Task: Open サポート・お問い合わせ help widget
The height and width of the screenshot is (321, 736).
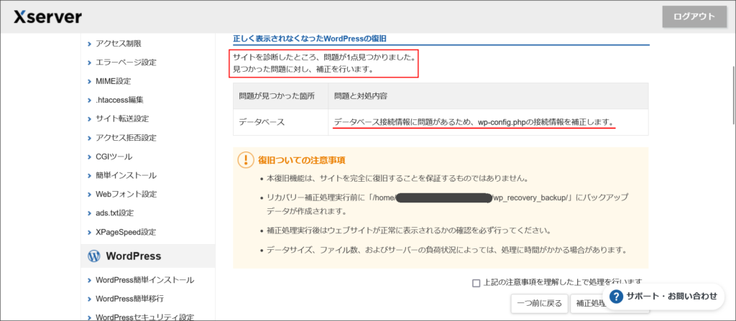Action: (663, 296)
